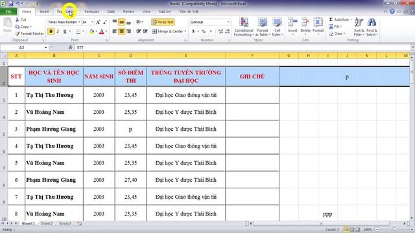Screen dimensions: 415x233
Task: Select the Sheet3 worksheet tab
Action: [x=65, y=224]
